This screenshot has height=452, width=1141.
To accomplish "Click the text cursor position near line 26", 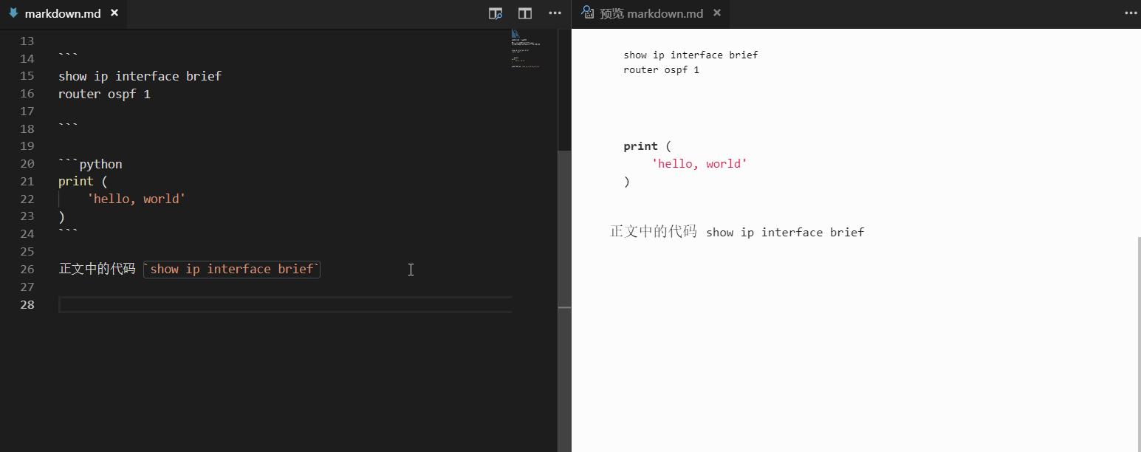I will (x=411, y=270).
